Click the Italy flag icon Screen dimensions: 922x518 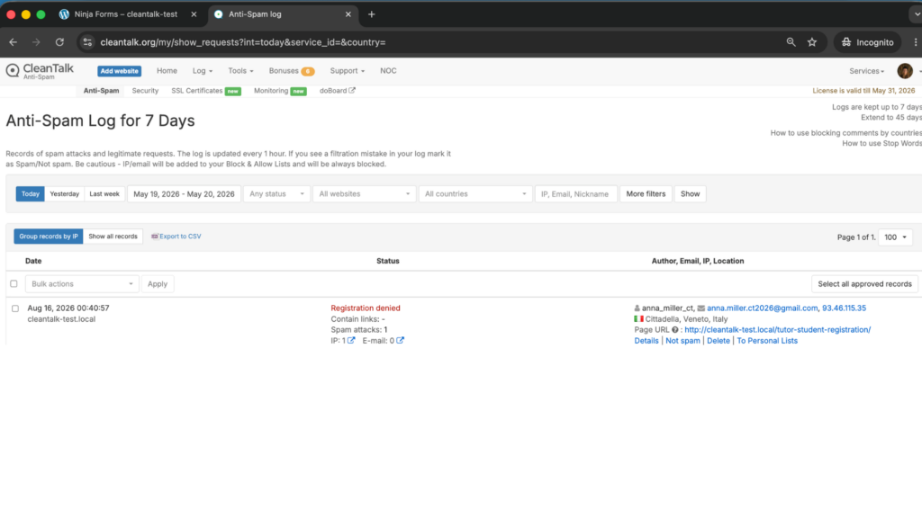pyautogui.click(x=638, y=319)
